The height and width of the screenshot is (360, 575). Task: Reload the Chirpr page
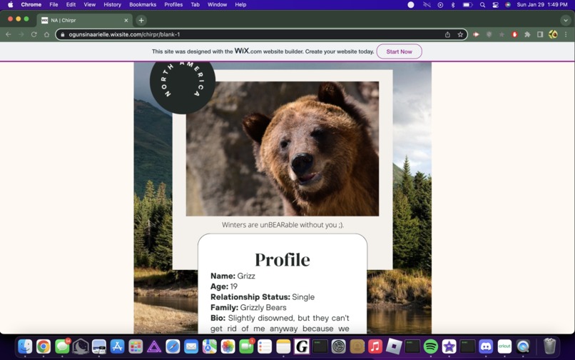pos(34,34)
